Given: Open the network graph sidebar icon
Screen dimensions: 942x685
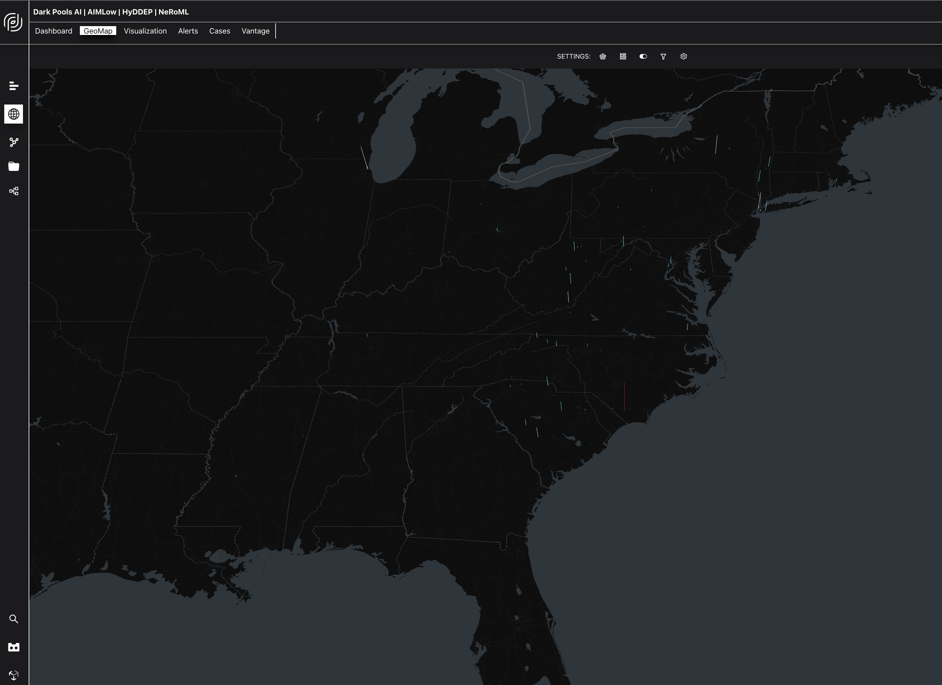Looking at the screenshot, I should [x=14, y=142].
